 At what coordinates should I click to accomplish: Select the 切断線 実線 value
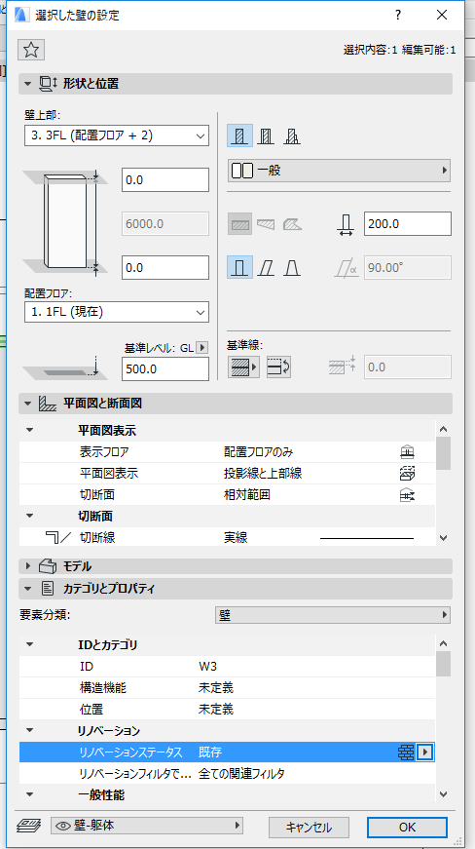point(237,537)
